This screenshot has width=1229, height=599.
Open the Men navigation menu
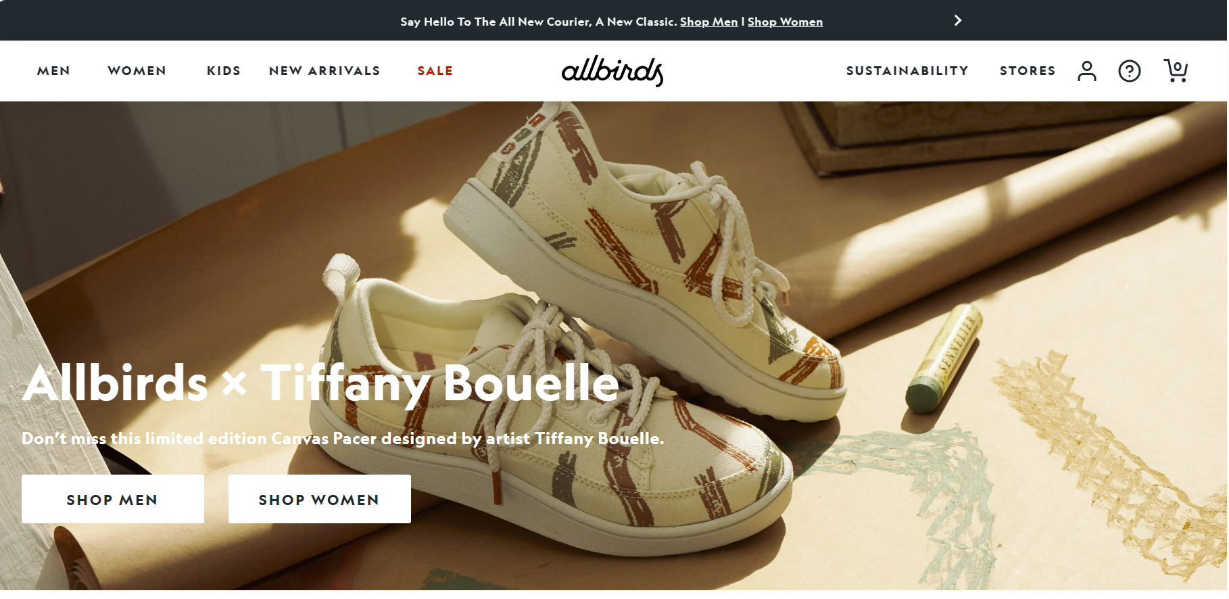(x=53, y=71)
